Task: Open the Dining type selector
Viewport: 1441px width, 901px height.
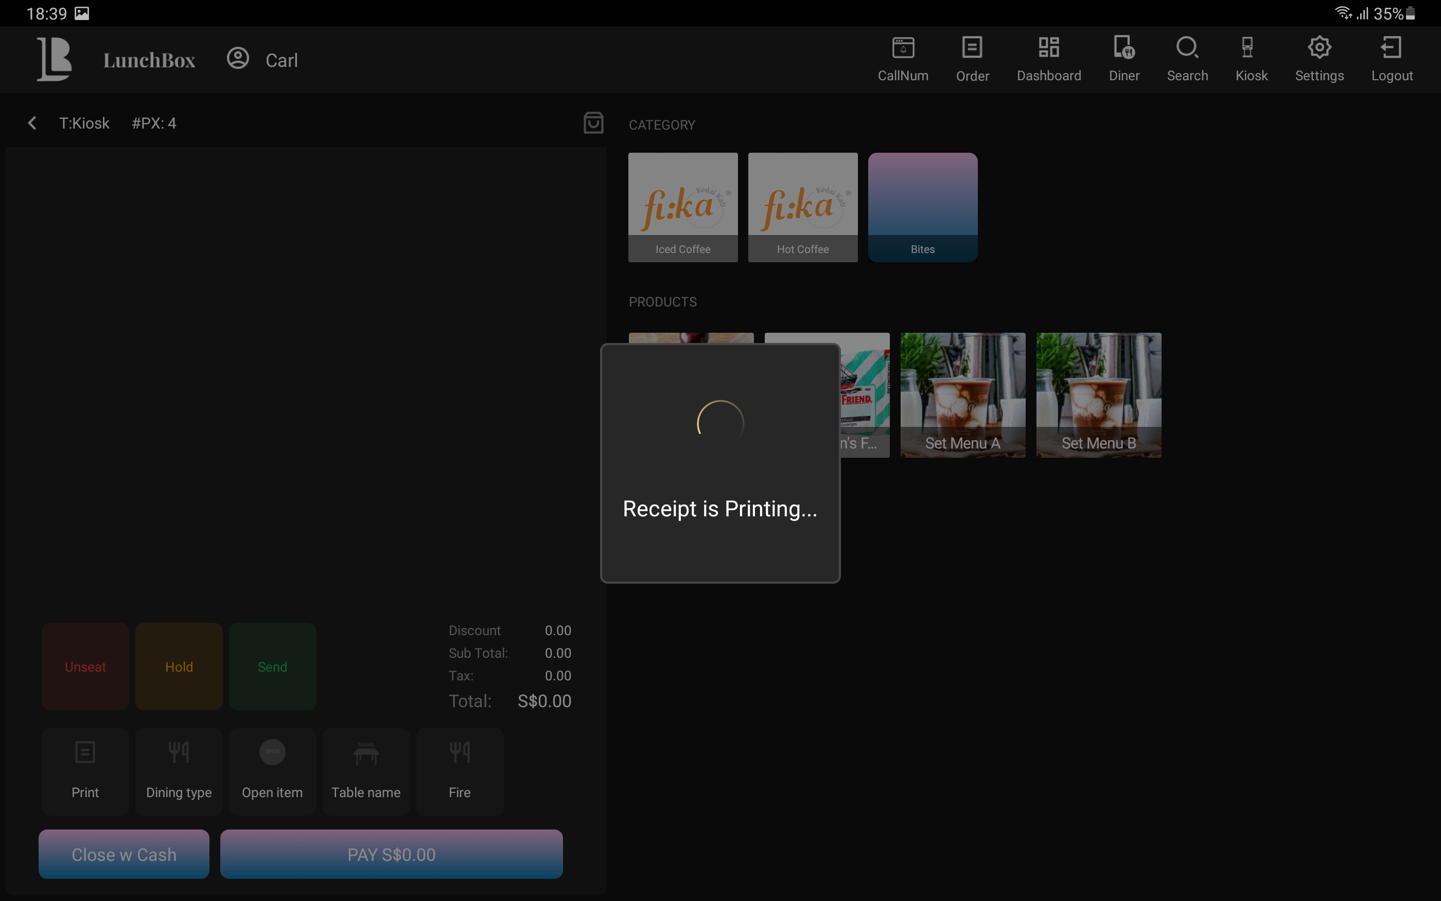Action: (x=179, y=771)
